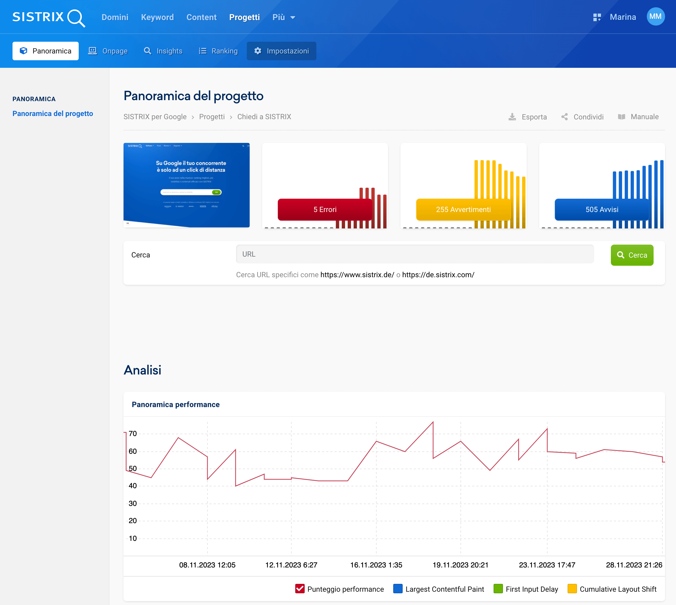Open the Domini menu
The width and height of the screenshot is (676, 605).
click(x=115, y=17)
